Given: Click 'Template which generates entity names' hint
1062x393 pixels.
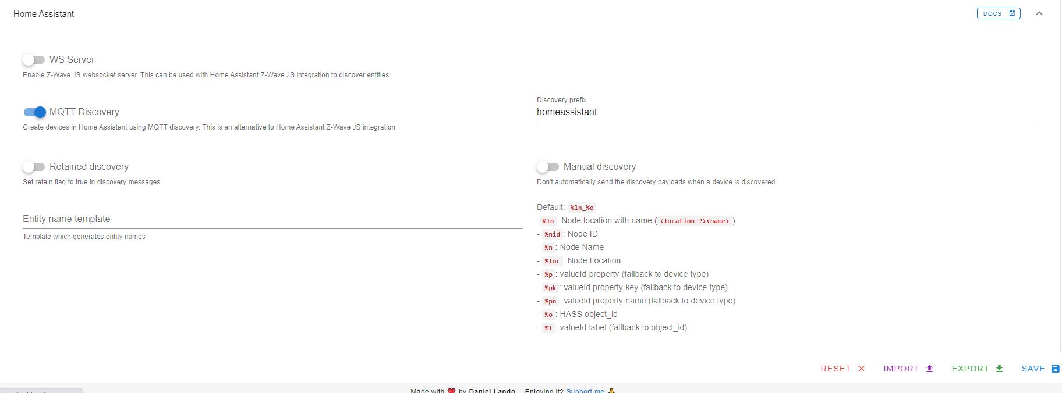Looking at the screenshot, I should 84,237.
